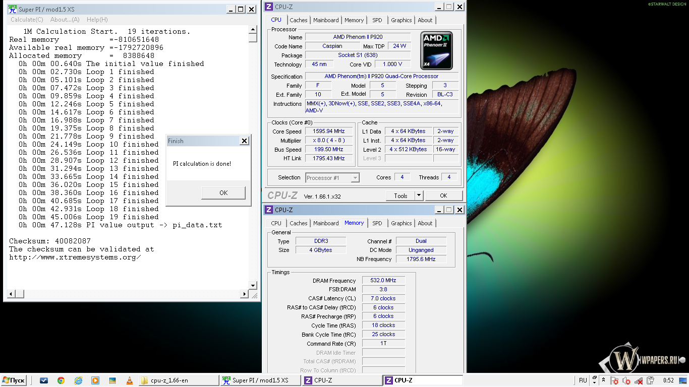Click the Core Speed value 1595.94 MHz
Viewport: 689px width, 387px height.
[329, 131]
